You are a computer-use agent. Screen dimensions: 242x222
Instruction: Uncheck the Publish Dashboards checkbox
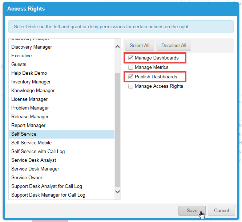tap(131, 77)
